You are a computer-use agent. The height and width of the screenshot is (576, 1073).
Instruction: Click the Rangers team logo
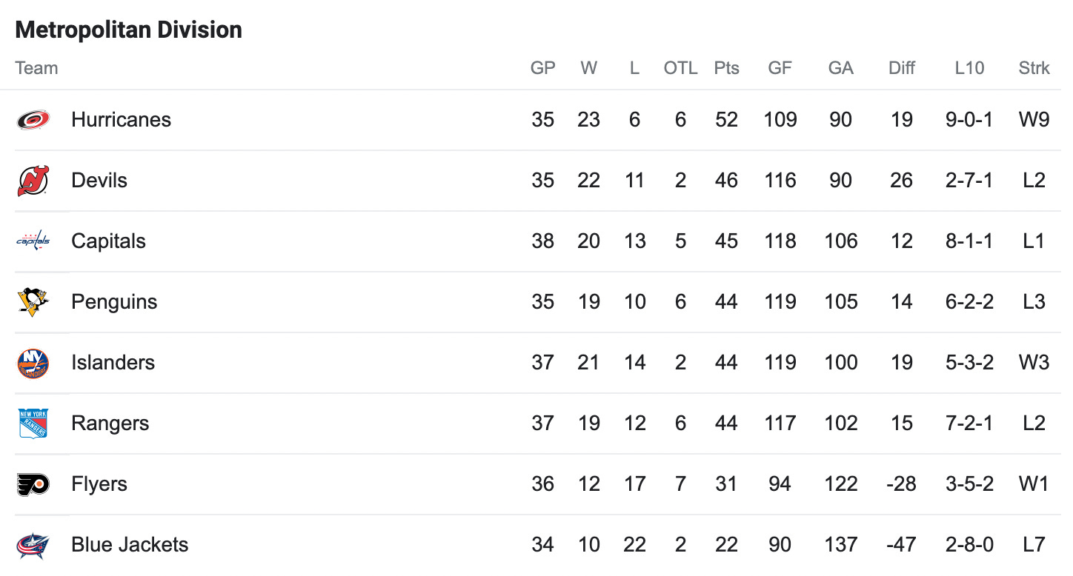click(x=33, y=423)
